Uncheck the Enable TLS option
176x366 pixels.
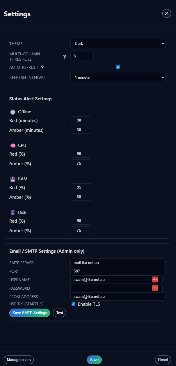coord(73,304)
